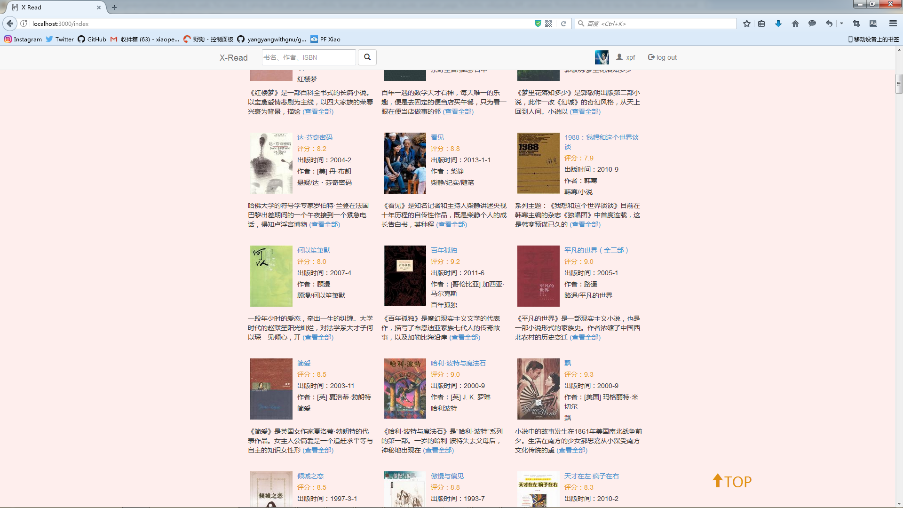
Task: Open 哈利·波特与魔法石 title link
Action: pyautogui.click(x=458, y=363)
